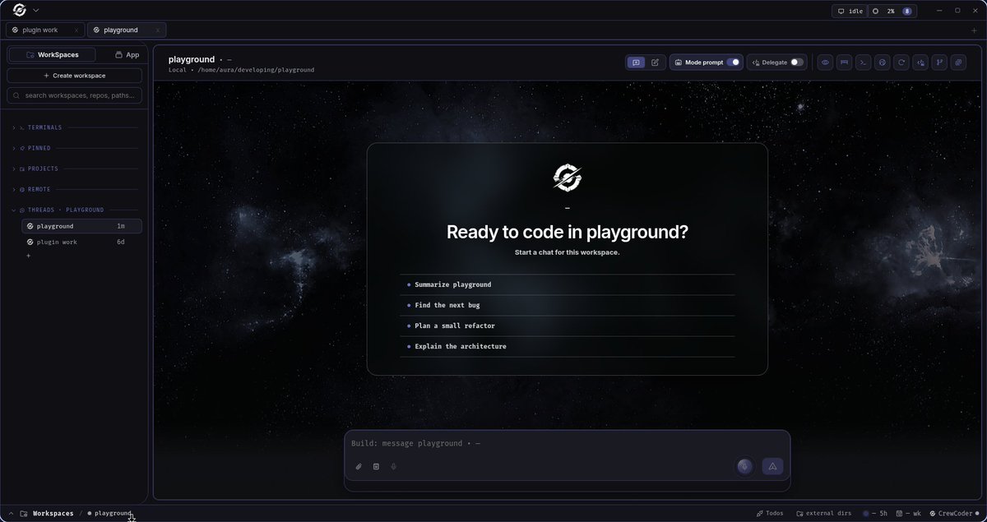Viewport: 987px width, 522px height.
Task: Select the Find the next bug suggestion
Action: (568, 305)
